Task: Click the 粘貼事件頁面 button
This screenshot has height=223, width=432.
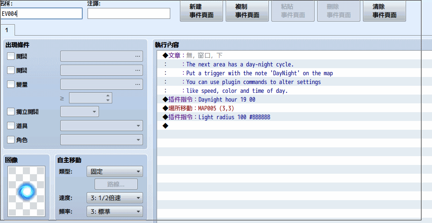Action: click(x=293, y=11)
